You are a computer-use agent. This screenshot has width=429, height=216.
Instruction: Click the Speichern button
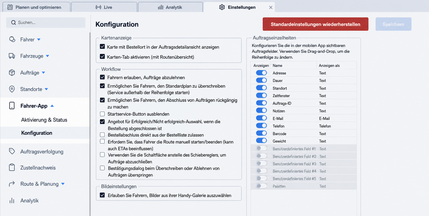click(393, 24)
